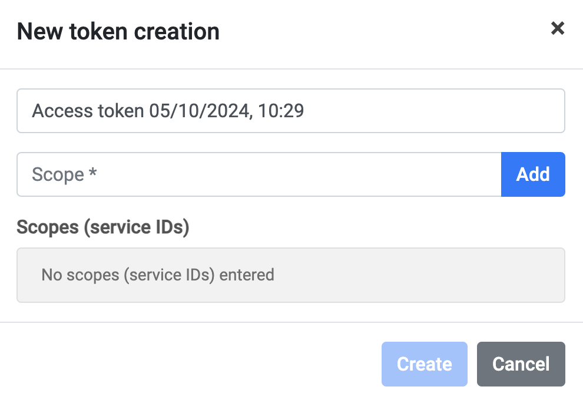This screenshot has height=403, width=583.
Task: Focus the Access token name field
Action: click(290, 111)
